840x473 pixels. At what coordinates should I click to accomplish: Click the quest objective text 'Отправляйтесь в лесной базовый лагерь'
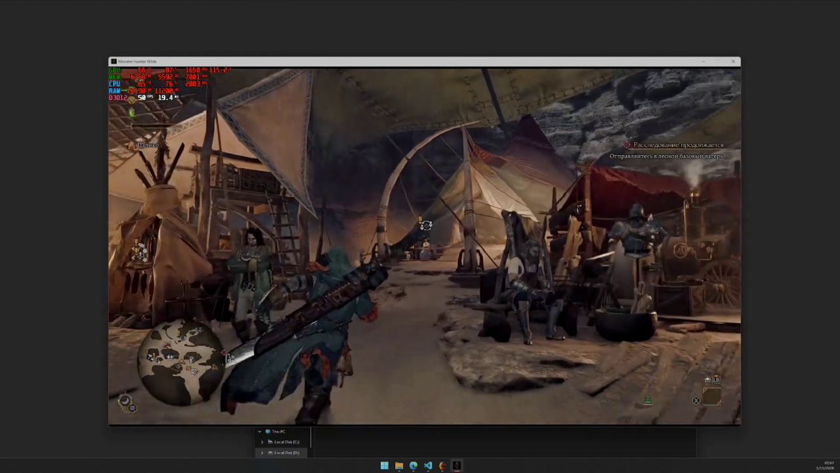(x=666, y=156)
